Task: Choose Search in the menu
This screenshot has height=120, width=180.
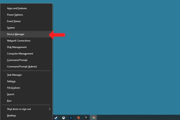Action: [x=26, y=94]
